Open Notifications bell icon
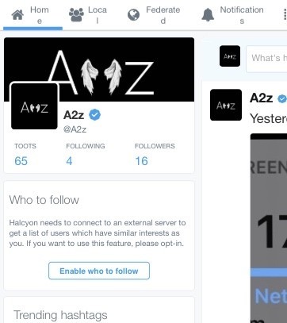 tap(208, 15)
